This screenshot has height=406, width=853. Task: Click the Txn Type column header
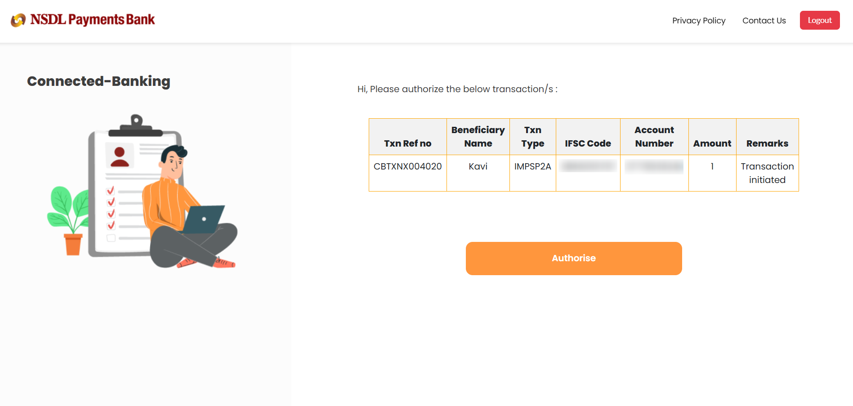(532, 137)
